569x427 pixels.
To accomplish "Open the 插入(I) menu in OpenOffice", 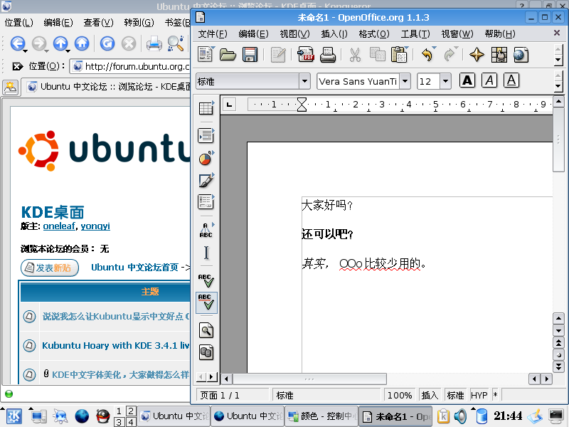I will coord(334,33).
